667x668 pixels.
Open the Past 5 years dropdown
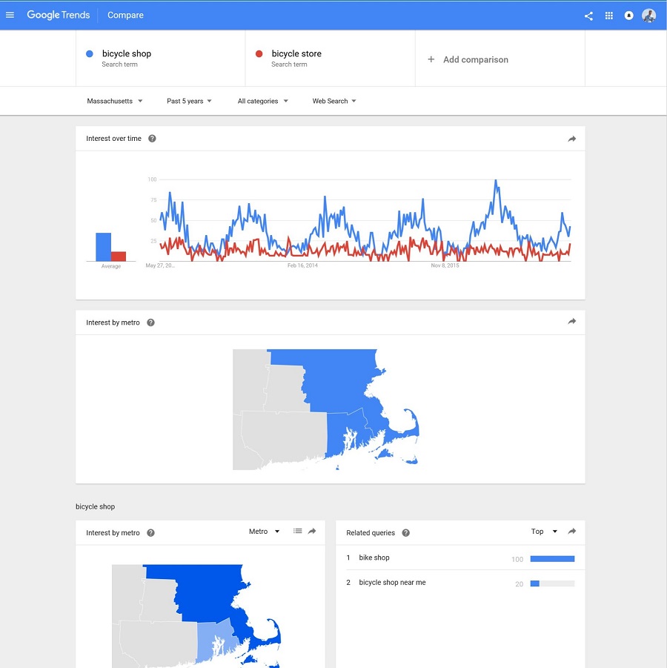pyautogui.click(x=189, y=101)
